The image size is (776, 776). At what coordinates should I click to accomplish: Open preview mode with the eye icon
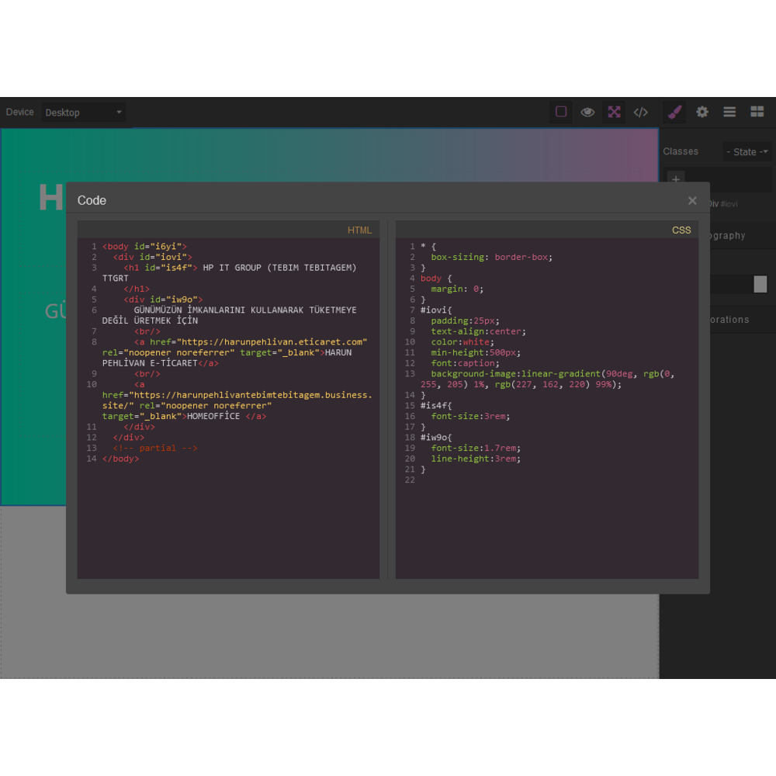(x=587, y=112)
